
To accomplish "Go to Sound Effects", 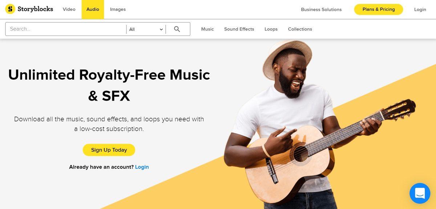I will point(239,29).
